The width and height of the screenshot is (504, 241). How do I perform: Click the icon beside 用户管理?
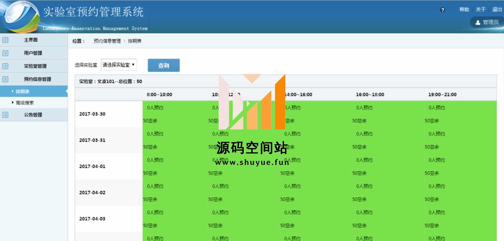[x=5, y=53]
